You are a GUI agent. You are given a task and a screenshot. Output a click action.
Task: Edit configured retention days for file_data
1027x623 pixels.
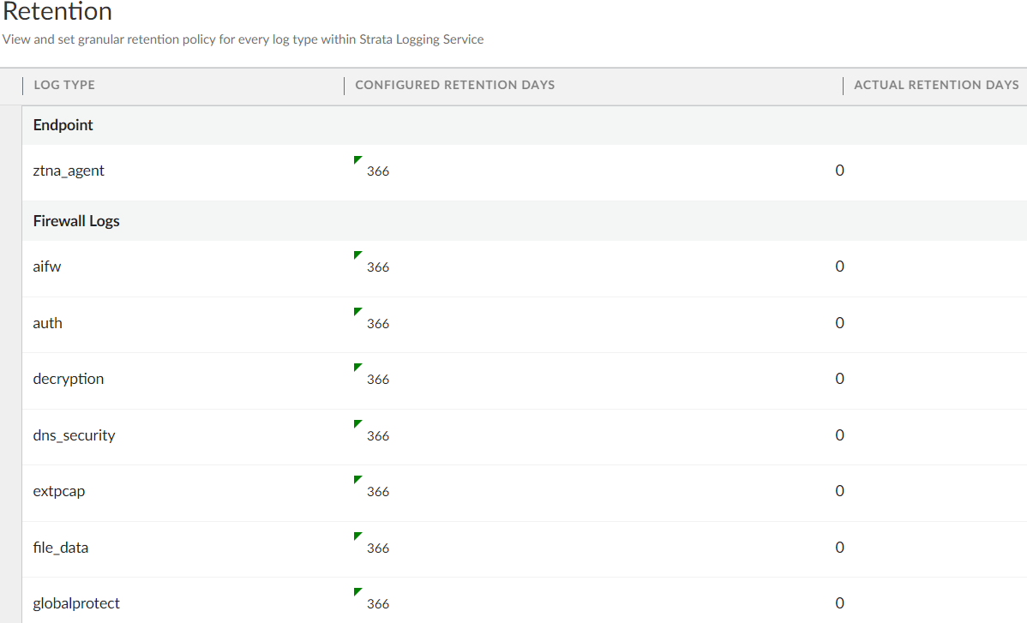(x=378, y=548)
